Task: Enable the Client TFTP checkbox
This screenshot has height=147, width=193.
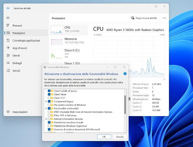Action: pos(49,98)
